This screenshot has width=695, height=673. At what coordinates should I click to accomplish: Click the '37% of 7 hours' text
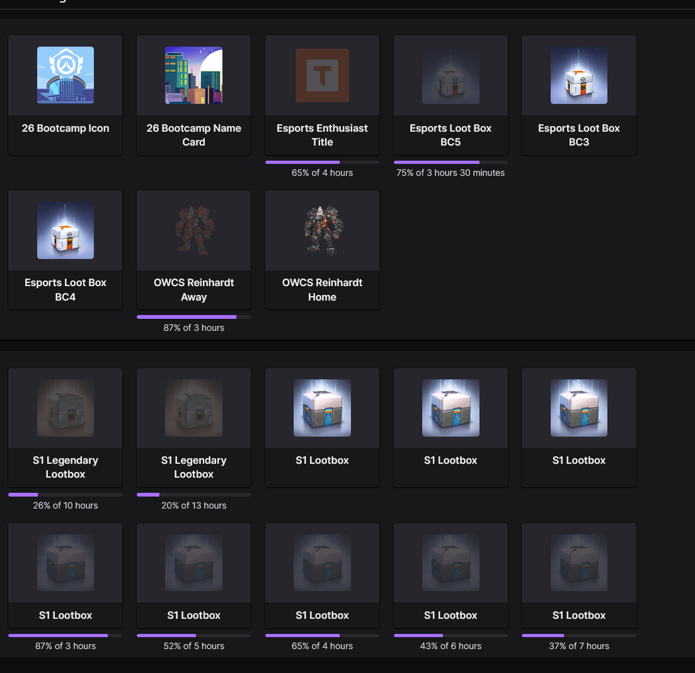pyautogui.click(x=579, y=646)
